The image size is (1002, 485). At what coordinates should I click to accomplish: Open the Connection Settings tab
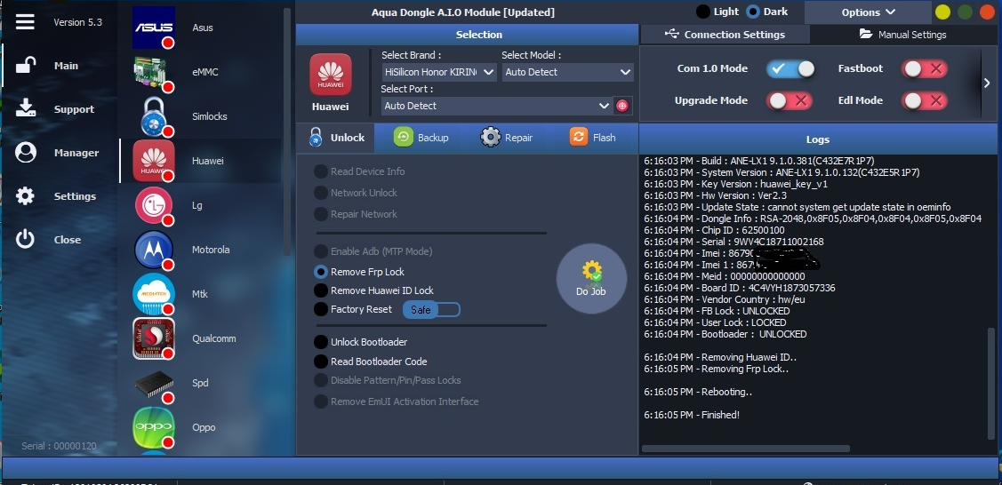[x=725, y=35]
